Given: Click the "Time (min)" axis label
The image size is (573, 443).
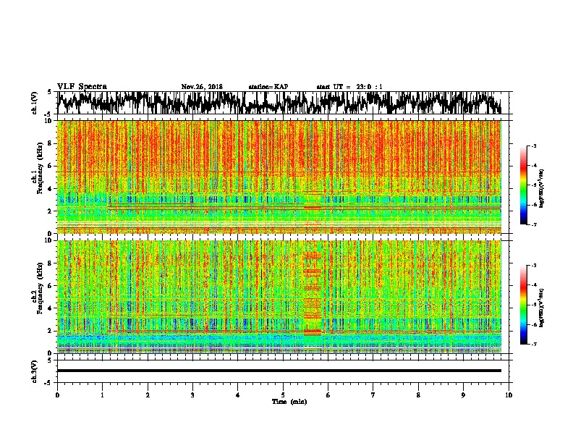Looking at the screenshot, I should 289,402.
